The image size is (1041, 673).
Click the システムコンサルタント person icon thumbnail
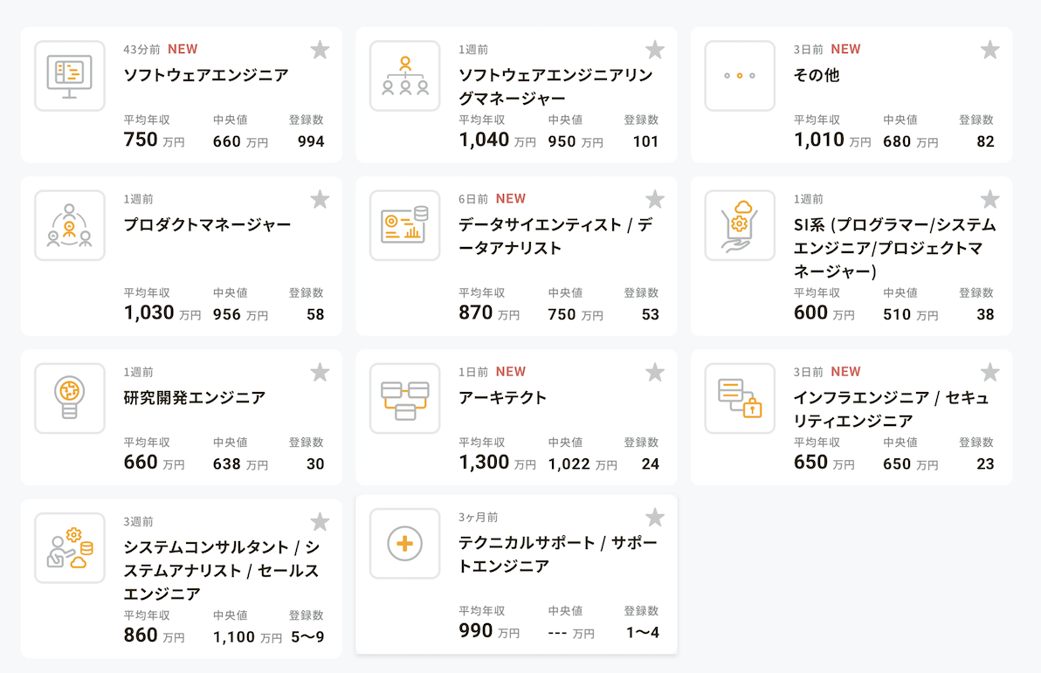coord(70,548)
